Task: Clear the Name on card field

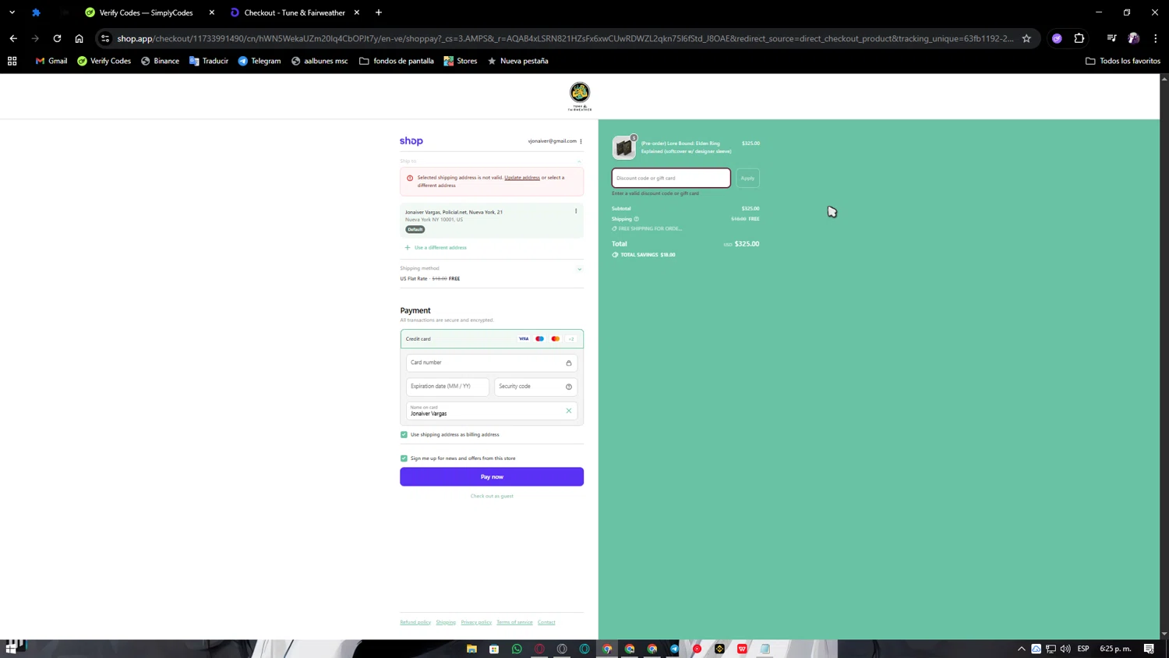Action: point(569,411)
